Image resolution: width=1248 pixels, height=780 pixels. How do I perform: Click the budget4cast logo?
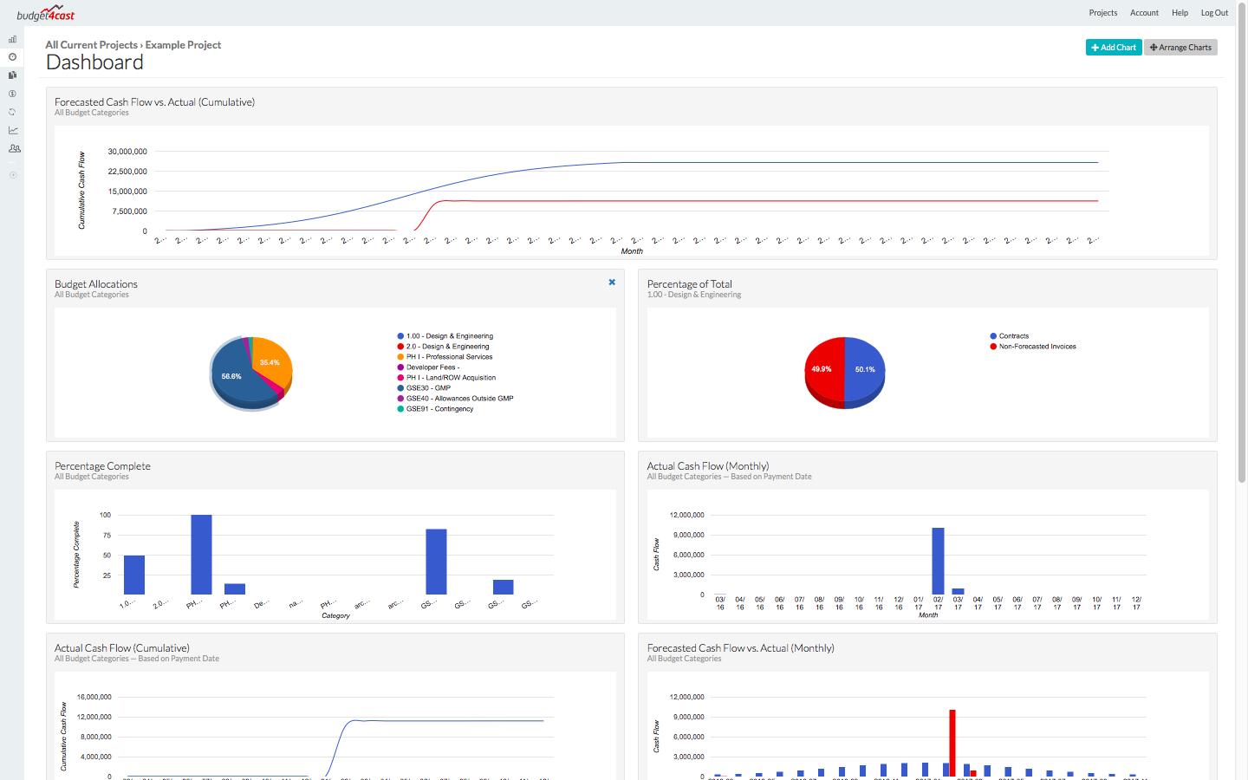pos(46,14)
